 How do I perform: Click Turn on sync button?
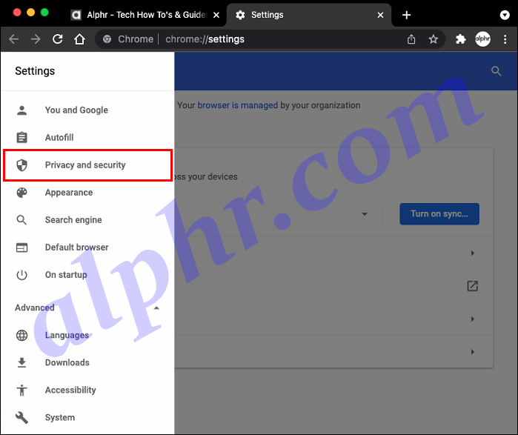click(439, 214)
